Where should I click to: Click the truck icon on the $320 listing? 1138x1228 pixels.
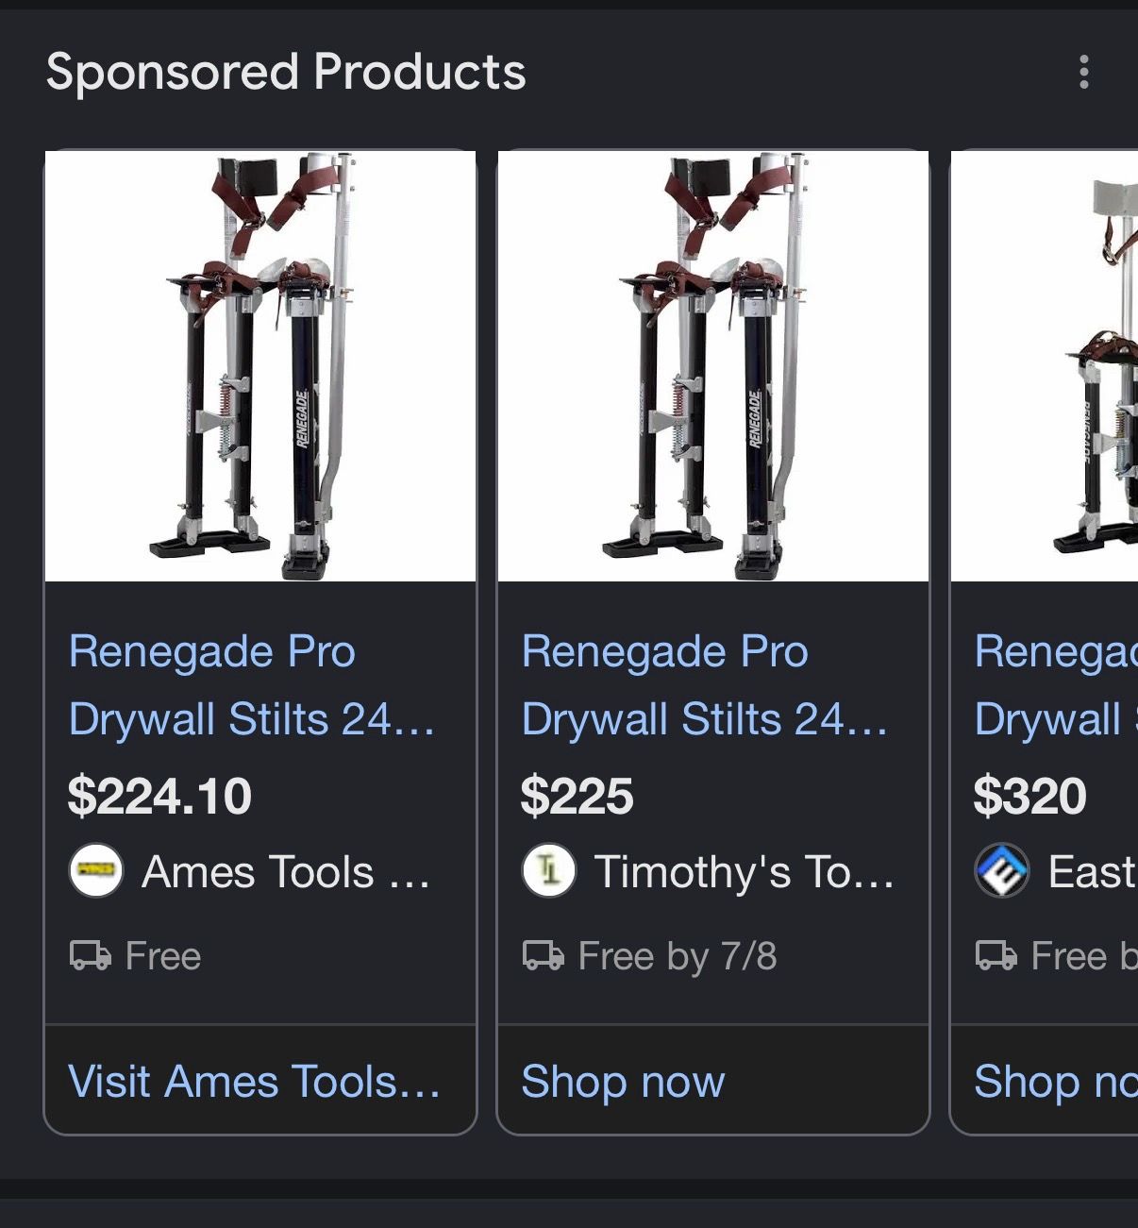tap(996, 955)
